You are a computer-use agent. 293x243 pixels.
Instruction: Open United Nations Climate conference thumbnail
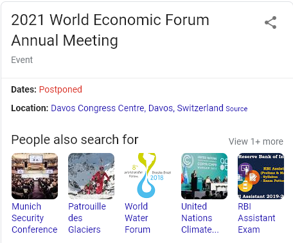pos(204,176)
